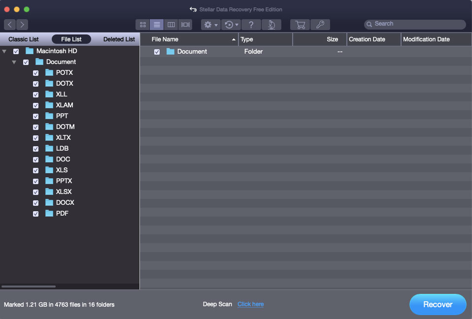The height and width of the screenshot is (319, 472).
Task: Select the DOCX folder icon
Action: (49, 202)
